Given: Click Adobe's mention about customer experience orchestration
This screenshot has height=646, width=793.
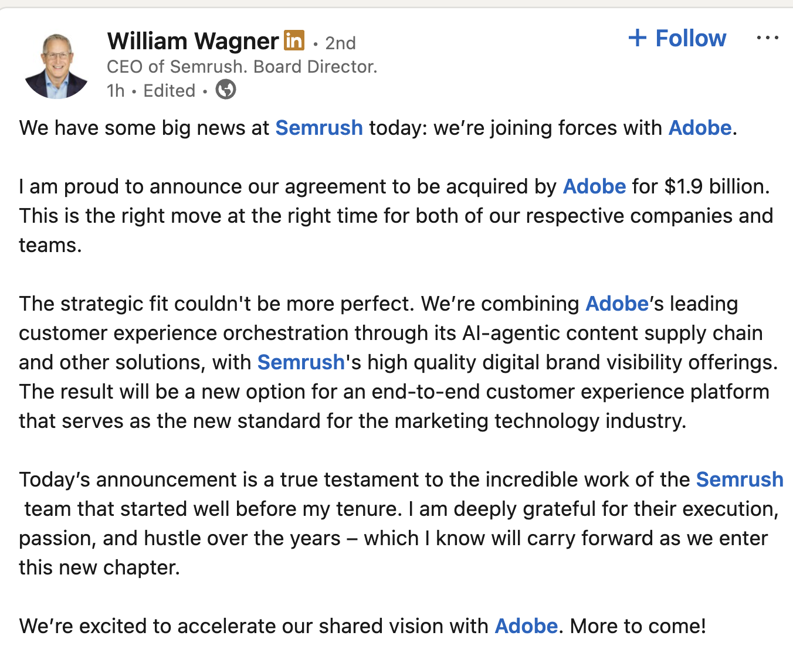Looking at the screenshot, I should 616,304.
